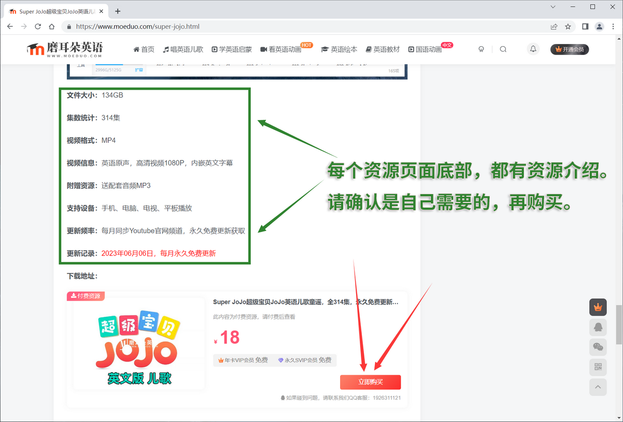Bookmark this page with the star icon

(x=568, y=26)
